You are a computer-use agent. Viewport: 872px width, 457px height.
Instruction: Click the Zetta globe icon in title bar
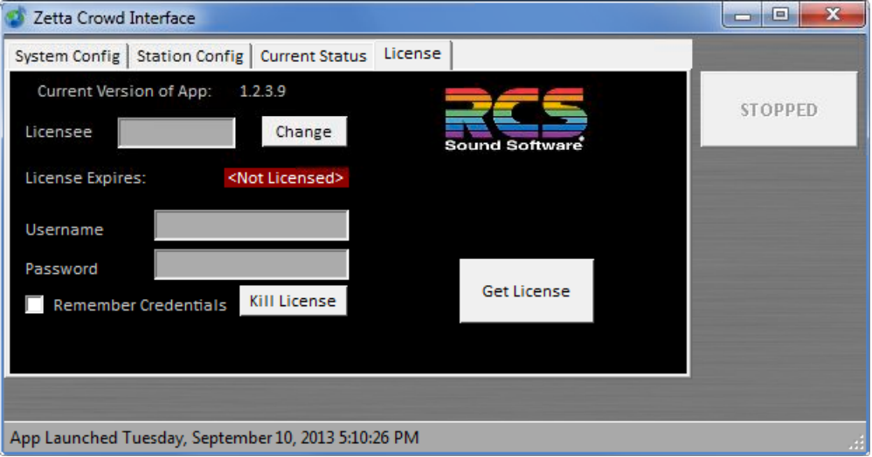pos(16,17)
